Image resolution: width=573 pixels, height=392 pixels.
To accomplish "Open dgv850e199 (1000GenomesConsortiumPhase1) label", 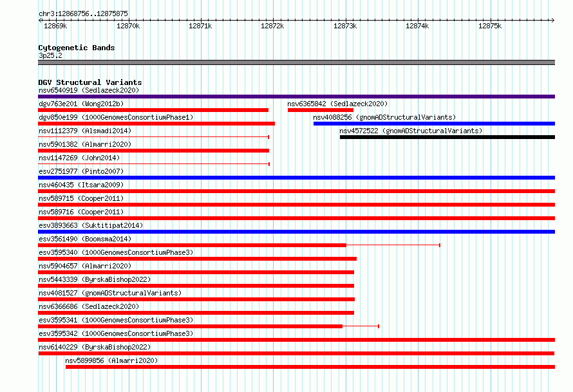I will [116, 117].
